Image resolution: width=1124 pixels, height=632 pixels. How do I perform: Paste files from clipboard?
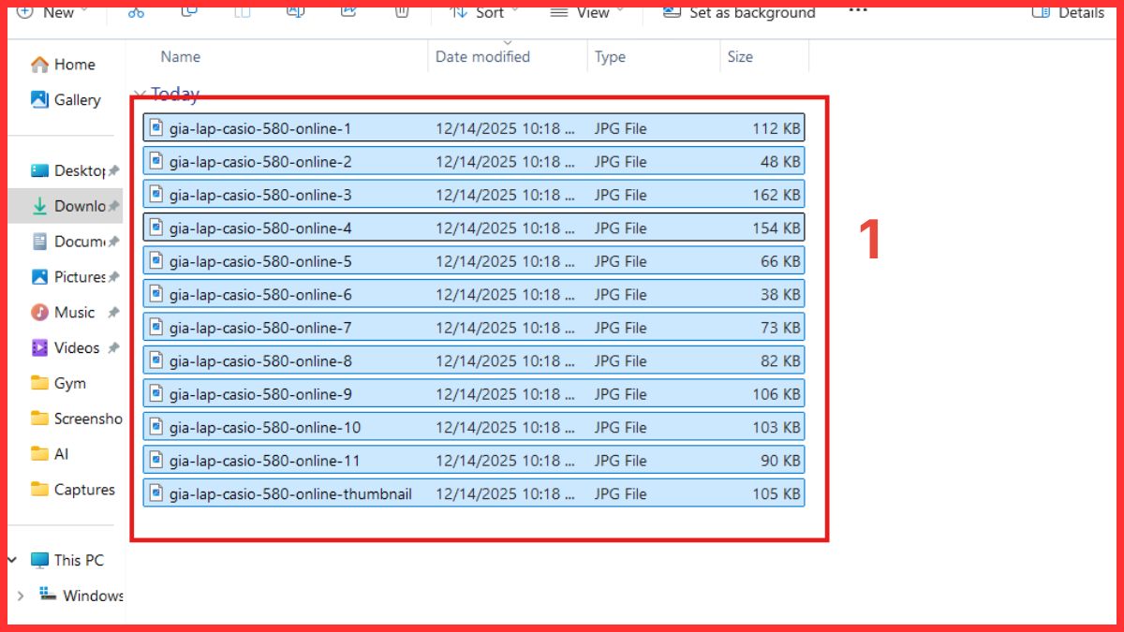[243, 12]
